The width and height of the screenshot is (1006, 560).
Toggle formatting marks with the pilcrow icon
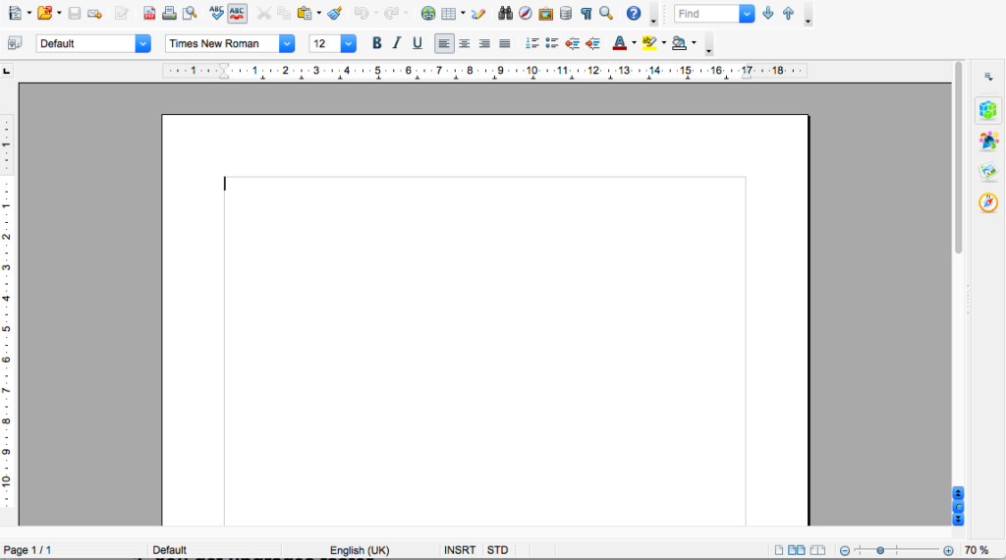[586, 14]
